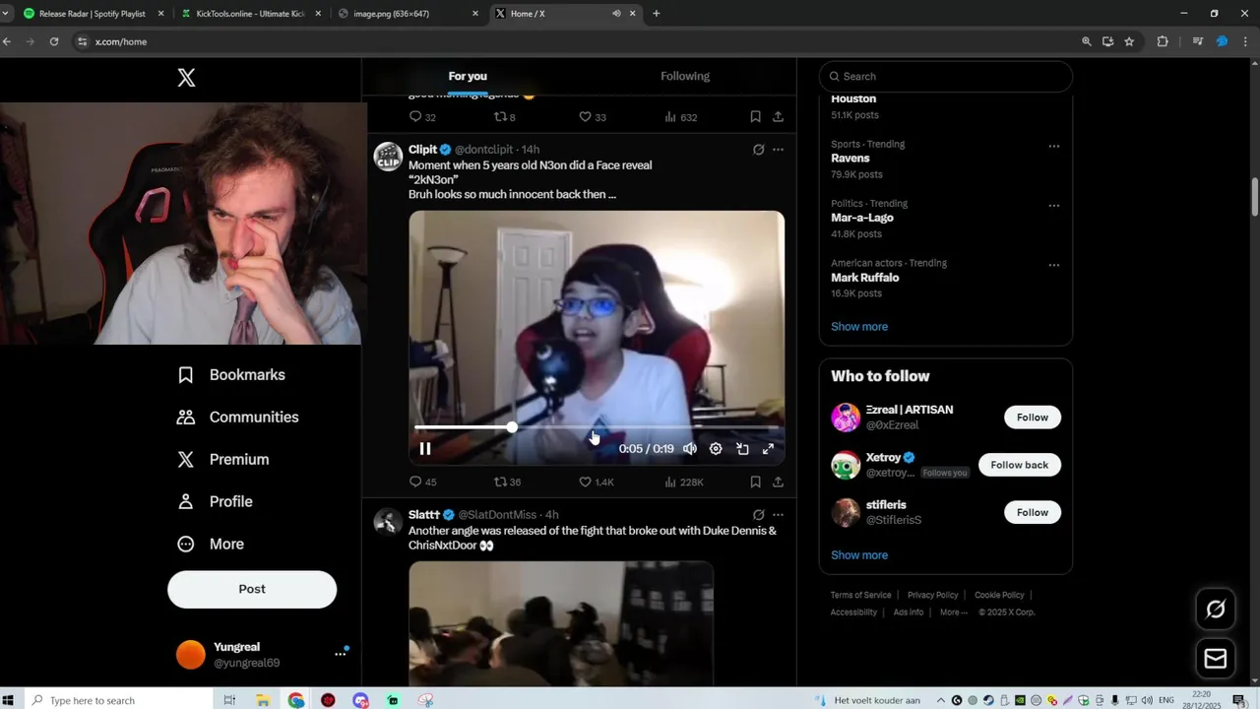Screen dimensions: 1260x709
Task: Click Grok icon on Slattt post
Action: tap(758, 514)
